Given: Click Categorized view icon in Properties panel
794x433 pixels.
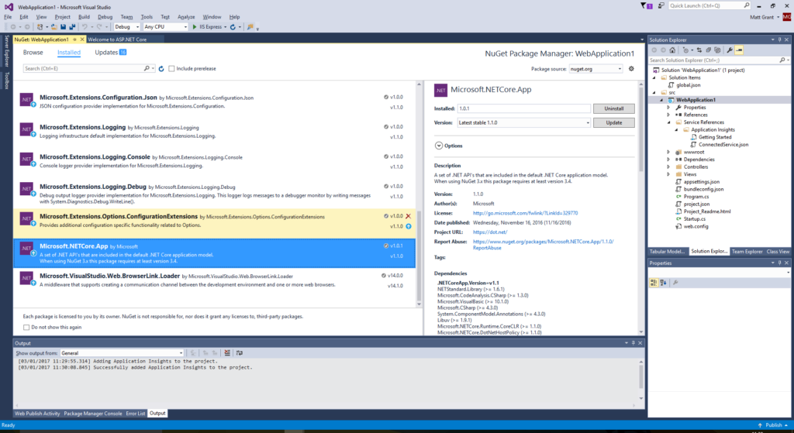Looking at the screenshot, I should [x=654, y=283].
